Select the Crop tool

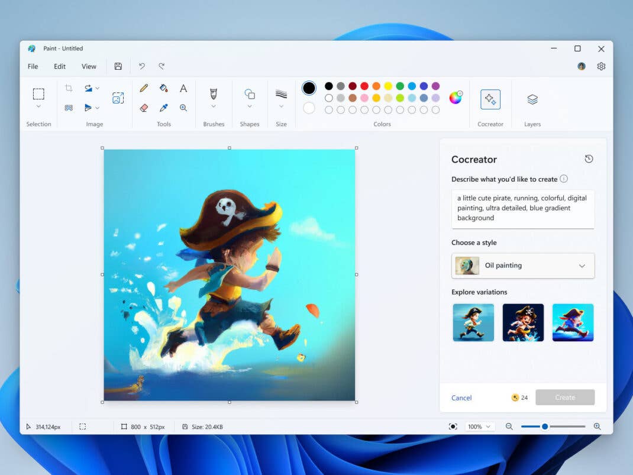click(x=69, y=88)
